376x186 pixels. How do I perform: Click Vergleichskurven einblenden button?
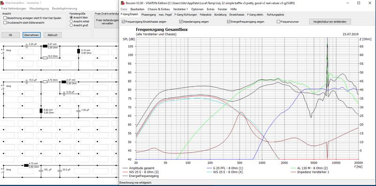(330, 22)
